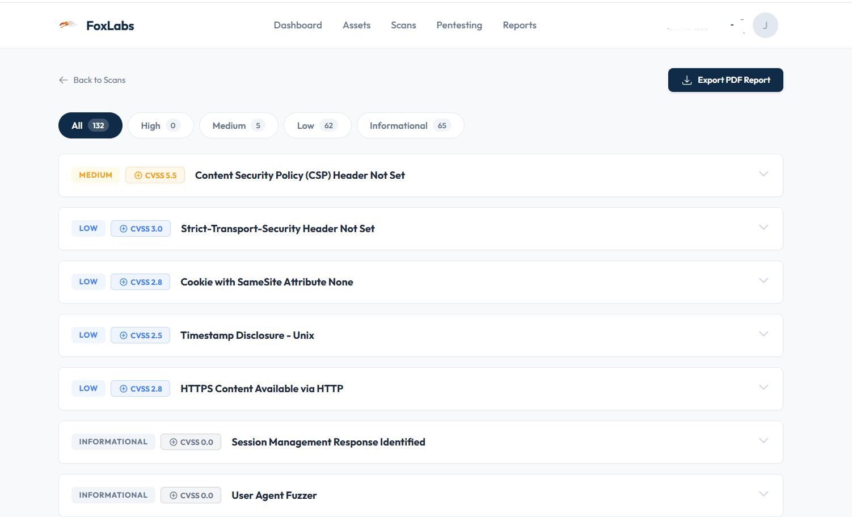Click the Back to Scans link
852x517 pixels.
click(x=99, y=79)
